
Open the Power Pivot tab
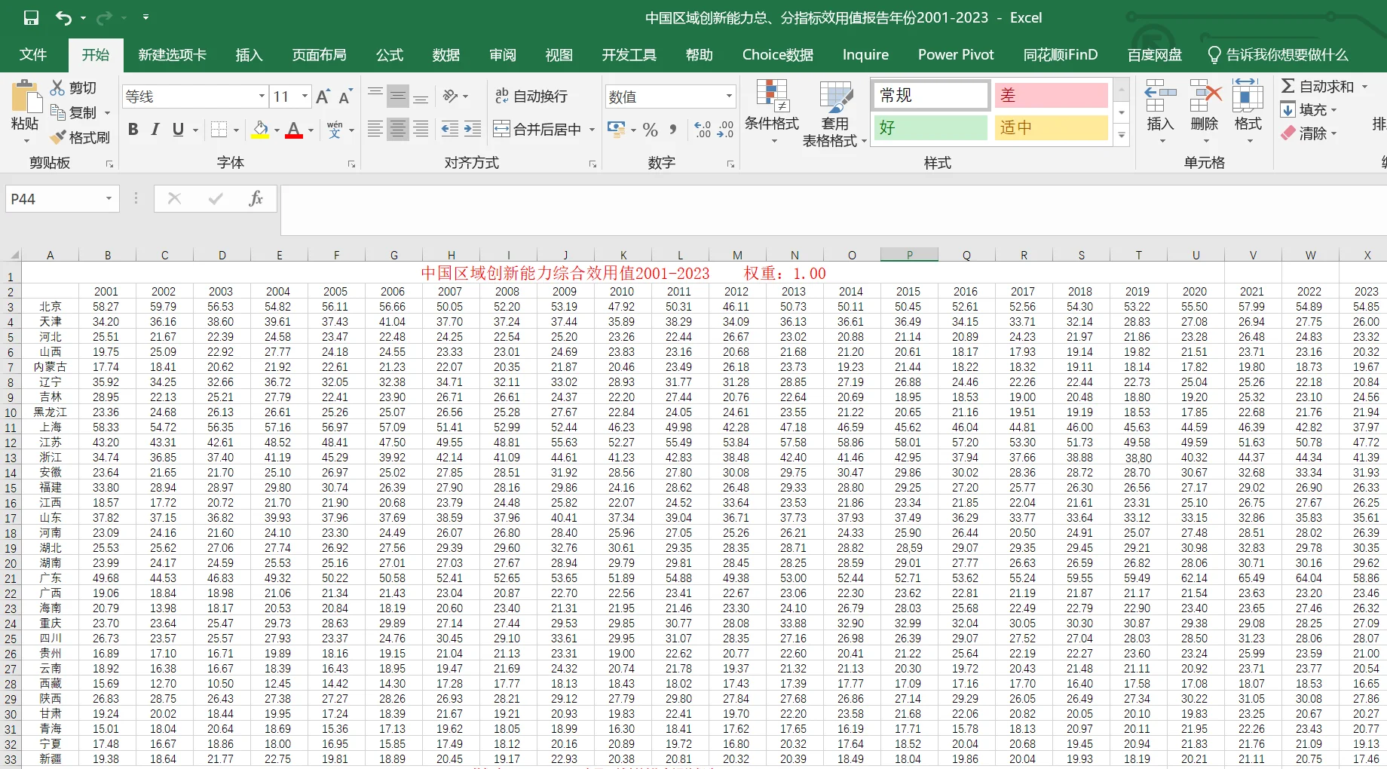click(x=955, y=54)
